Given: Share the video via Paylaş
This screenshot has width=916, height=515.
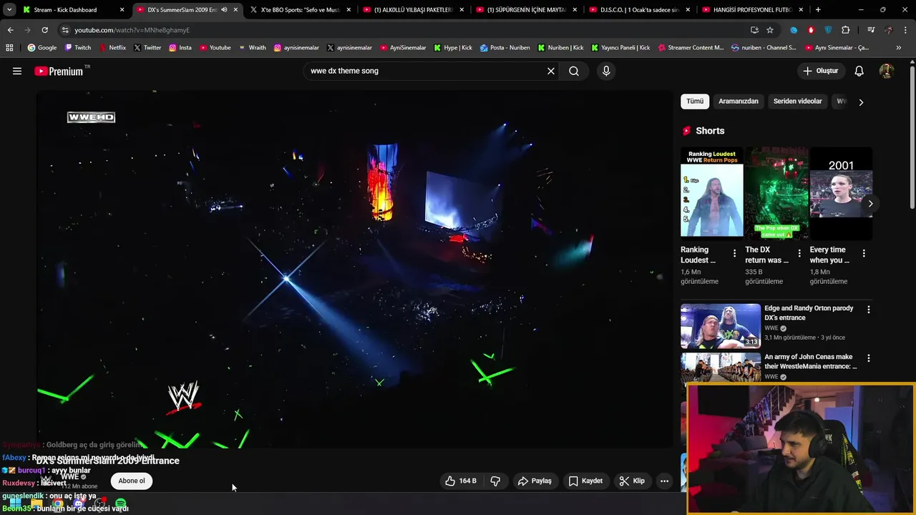Looking at the screenshot, I should click(535, 481).
